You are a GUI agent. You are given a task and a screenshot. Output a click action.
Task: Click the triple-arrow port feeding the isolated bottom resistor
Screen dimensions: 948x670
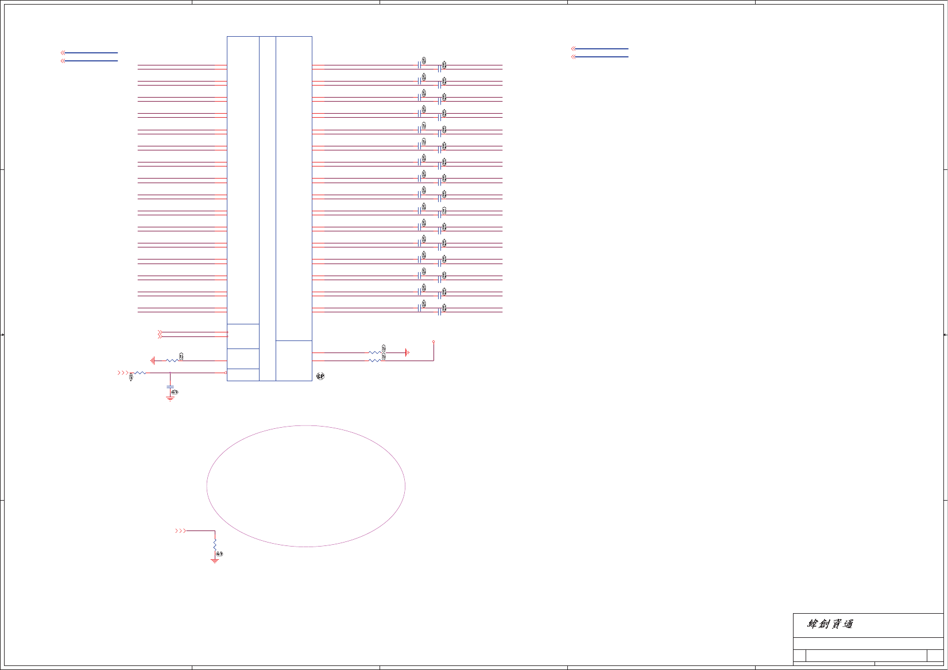[180, 531]
